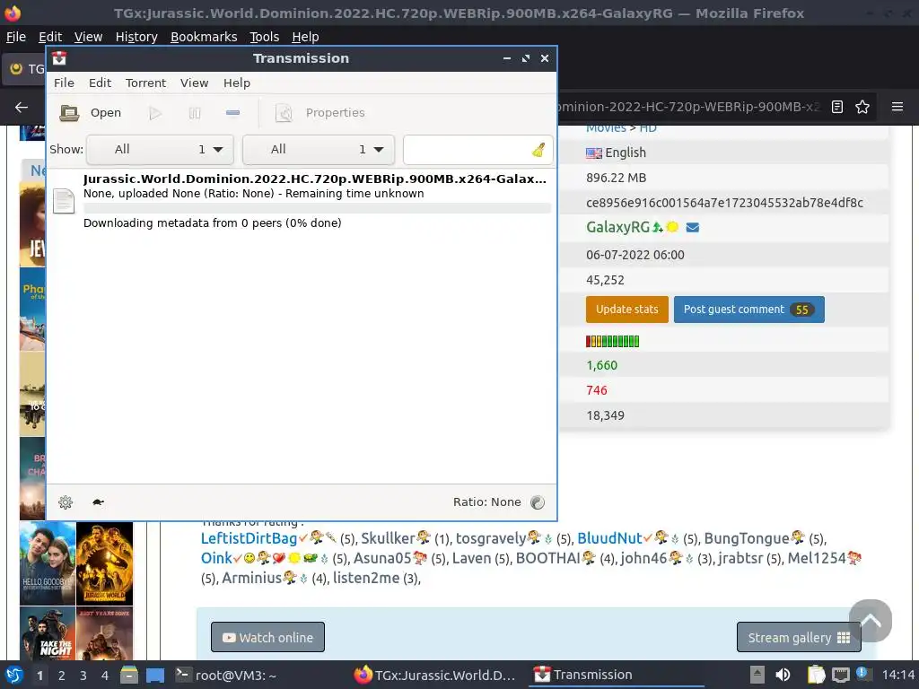The width and height of the screenshot is (919, 689).
Task: Pause the torrent using the pause icon
Action: click(195, 113)
